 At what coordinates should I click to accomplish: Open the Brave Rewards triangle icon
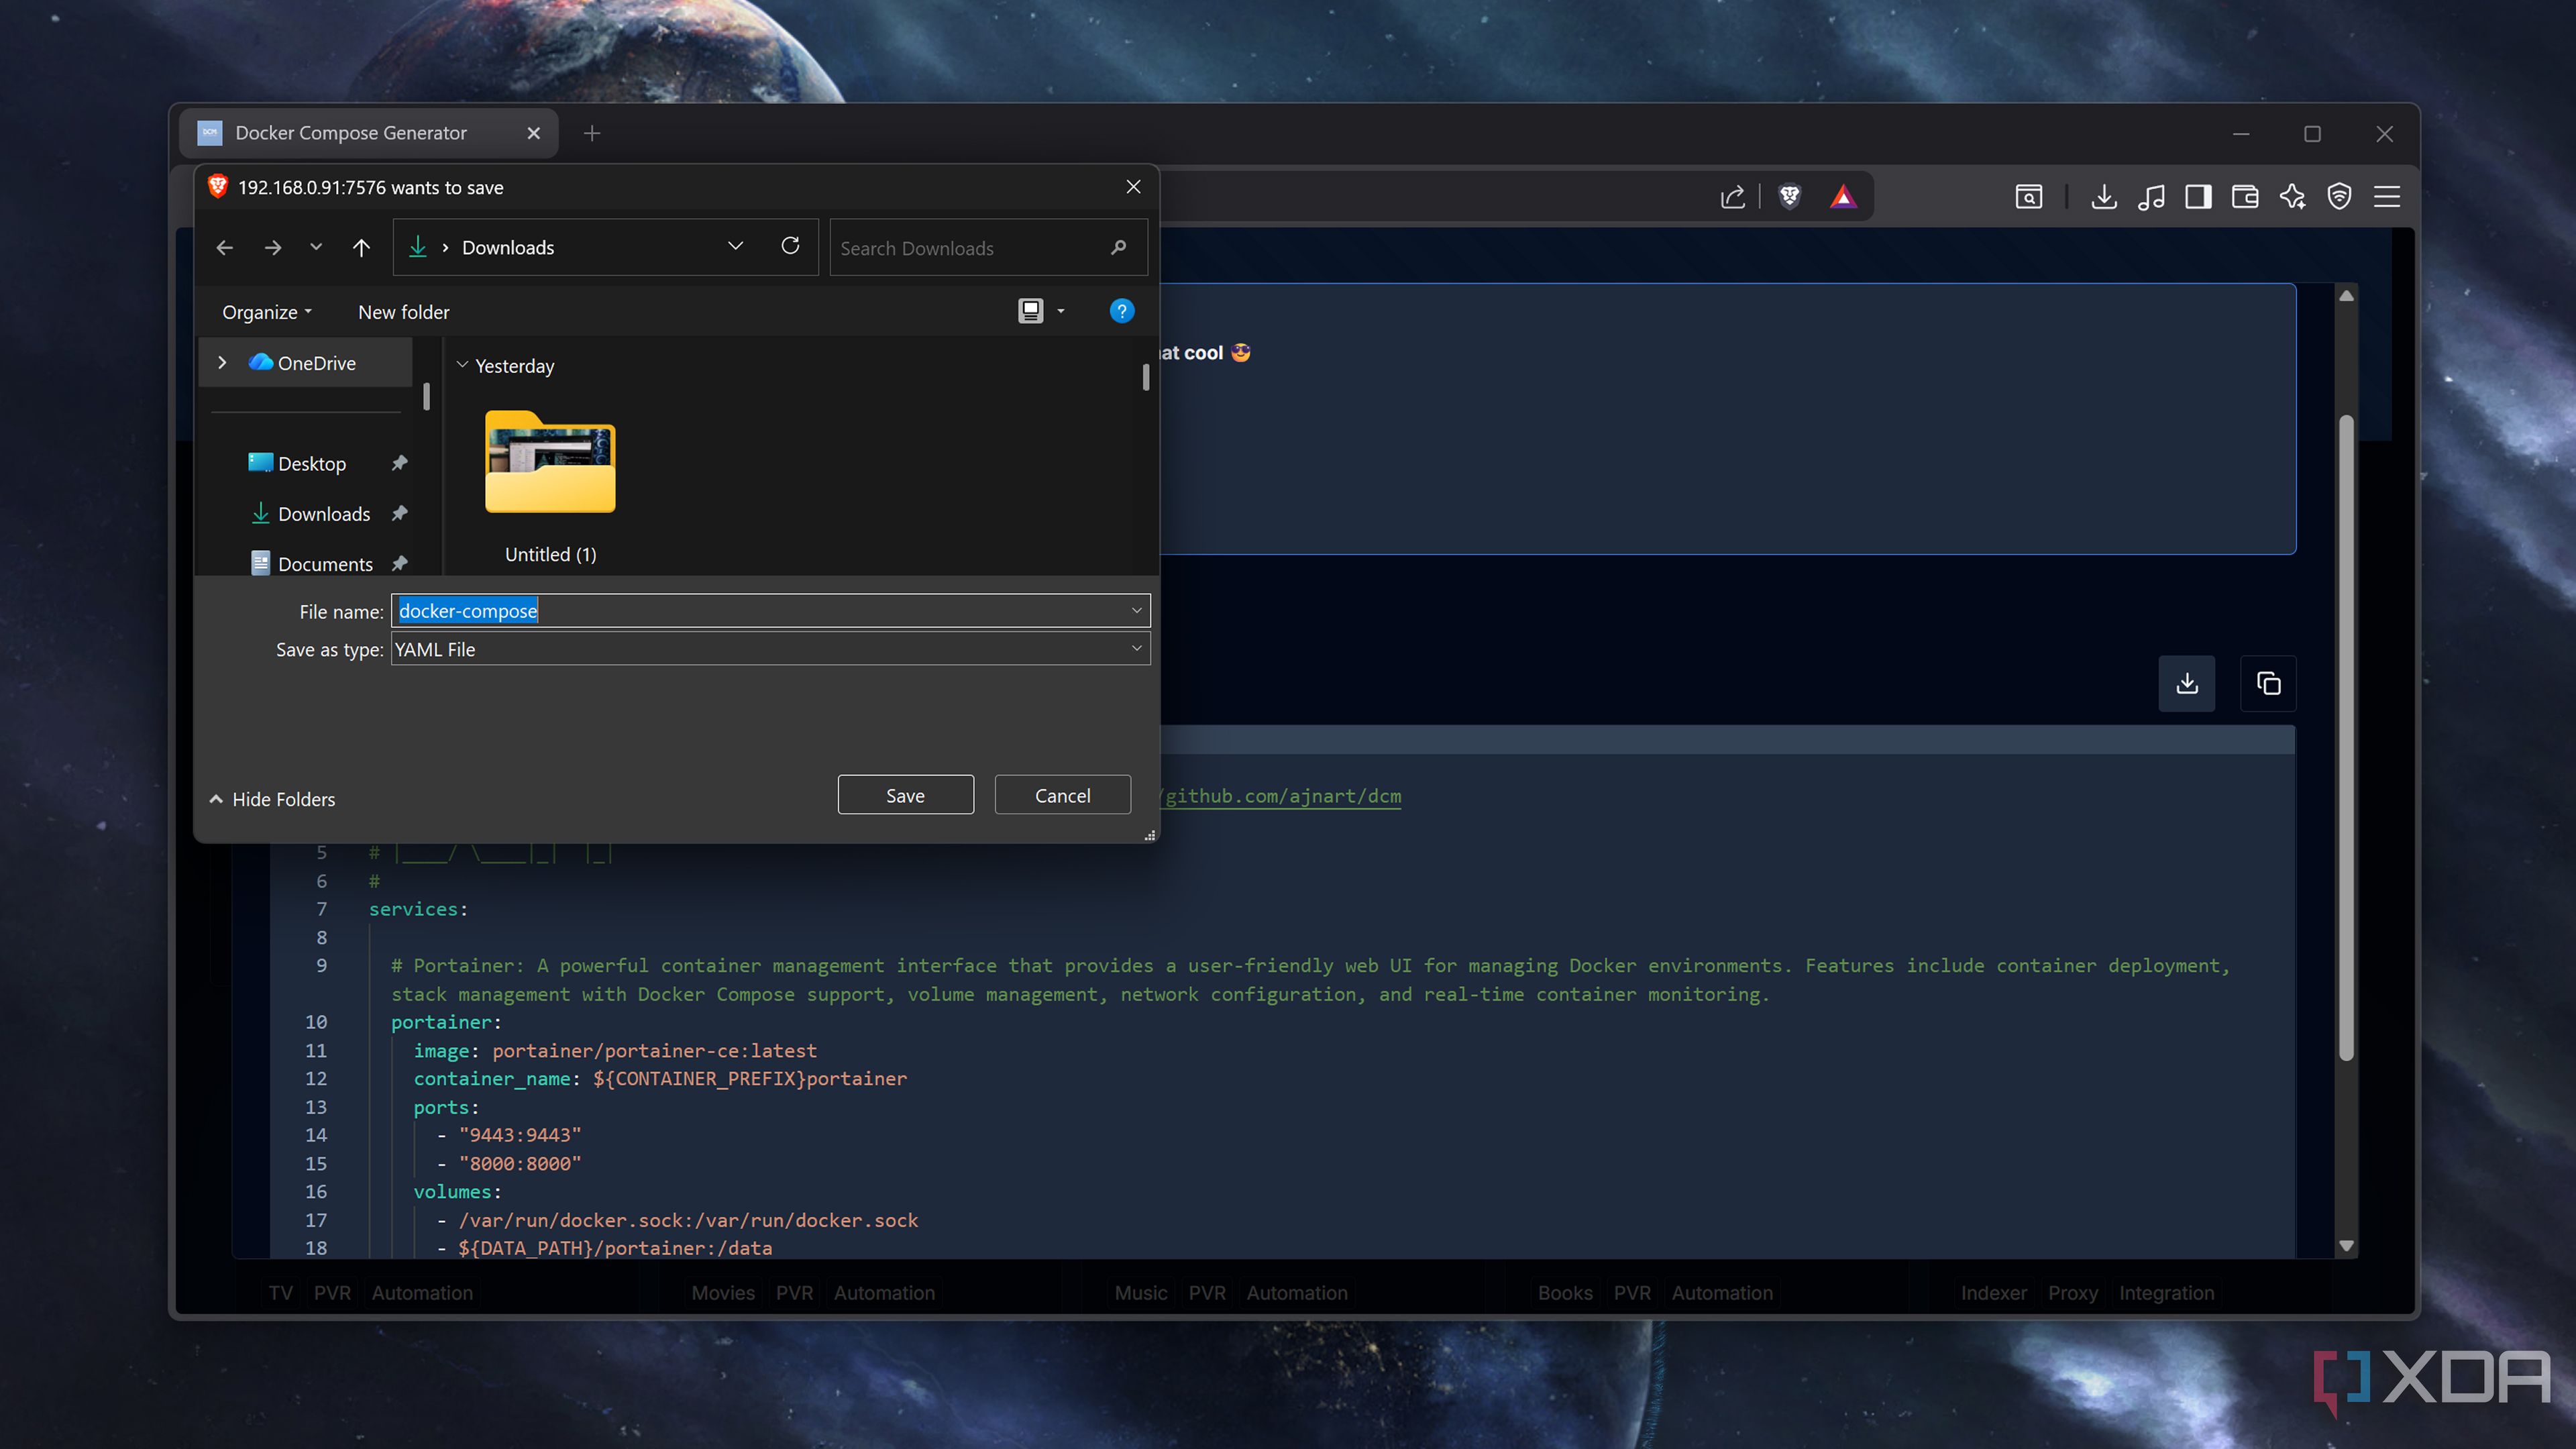pos(1842,197)
